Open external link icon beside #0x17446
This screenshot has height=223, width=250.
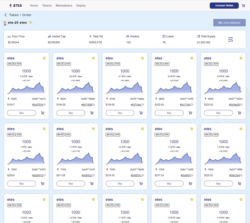(192, 105)
